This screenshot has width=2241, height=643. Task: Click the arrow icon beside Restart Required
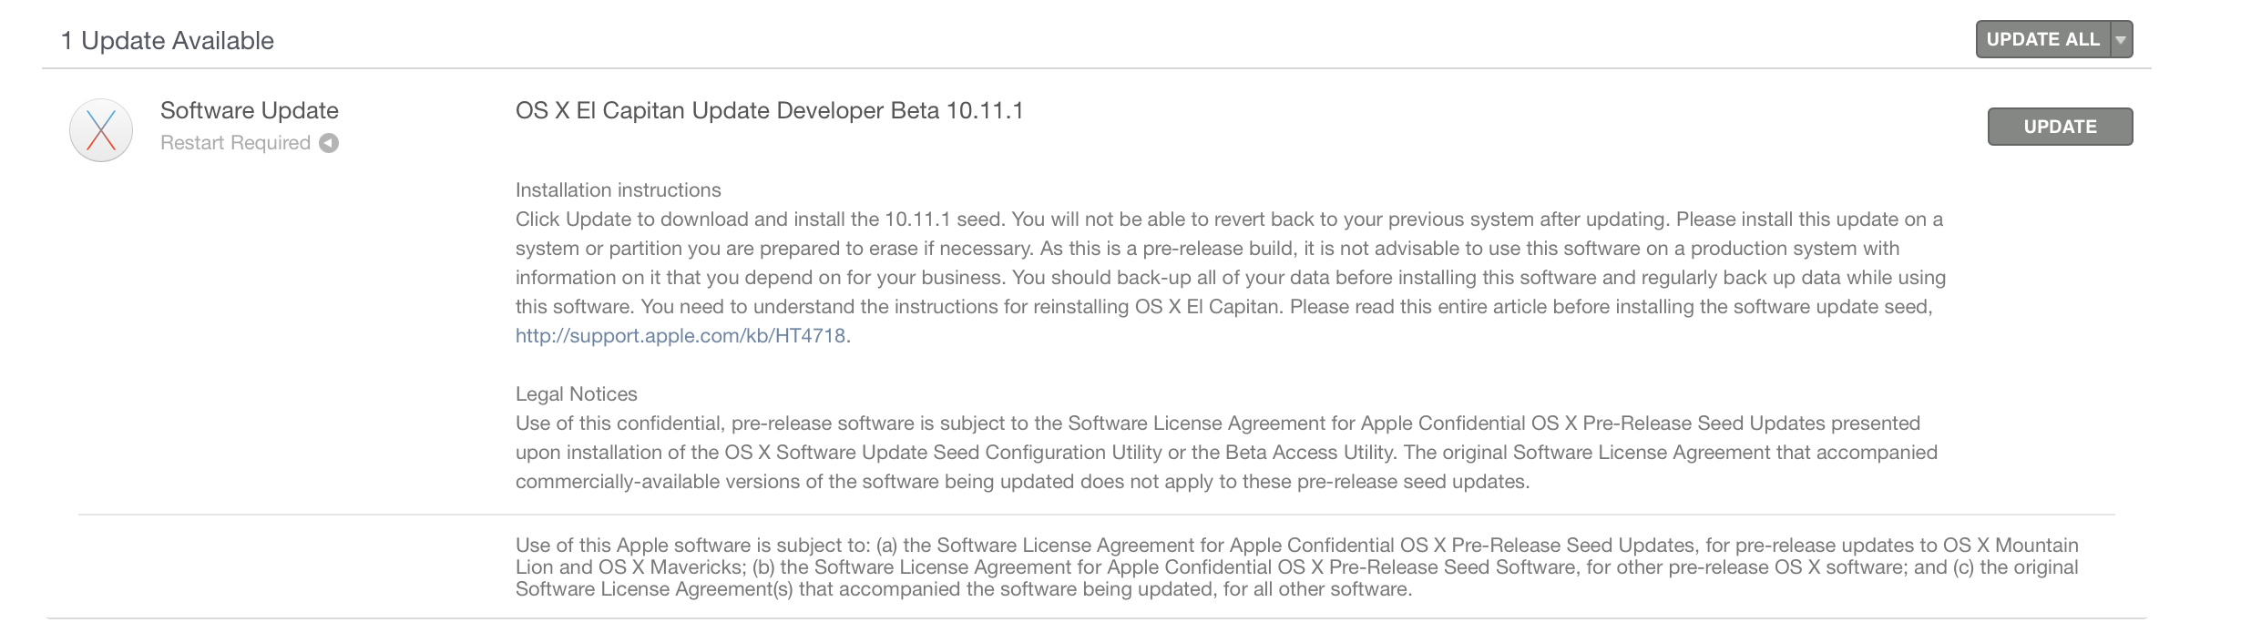(x=329, y=143)
